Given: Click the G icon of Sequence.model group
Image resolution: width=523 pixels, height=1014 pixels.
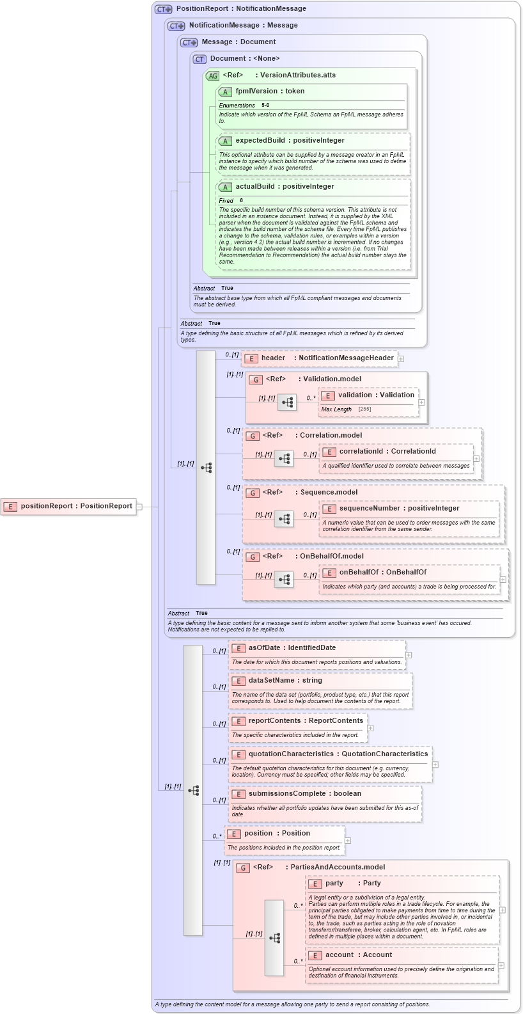Looking at the screenshot, I should pos(252,493).
